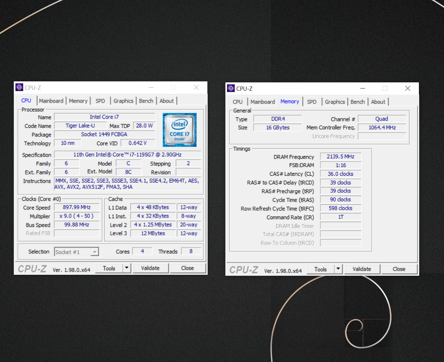444x362 pixels.
Task: Show the About tab in the left window
Action: 167,101
